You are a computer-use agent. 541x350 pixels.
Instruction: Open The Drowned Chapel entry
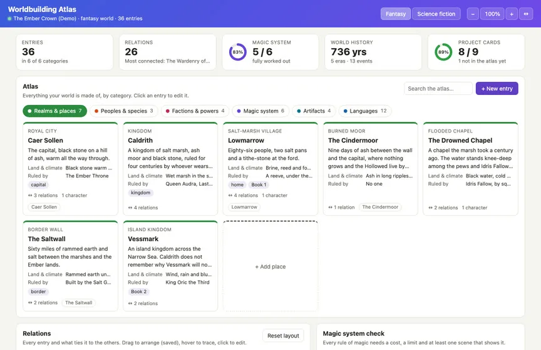471,169
